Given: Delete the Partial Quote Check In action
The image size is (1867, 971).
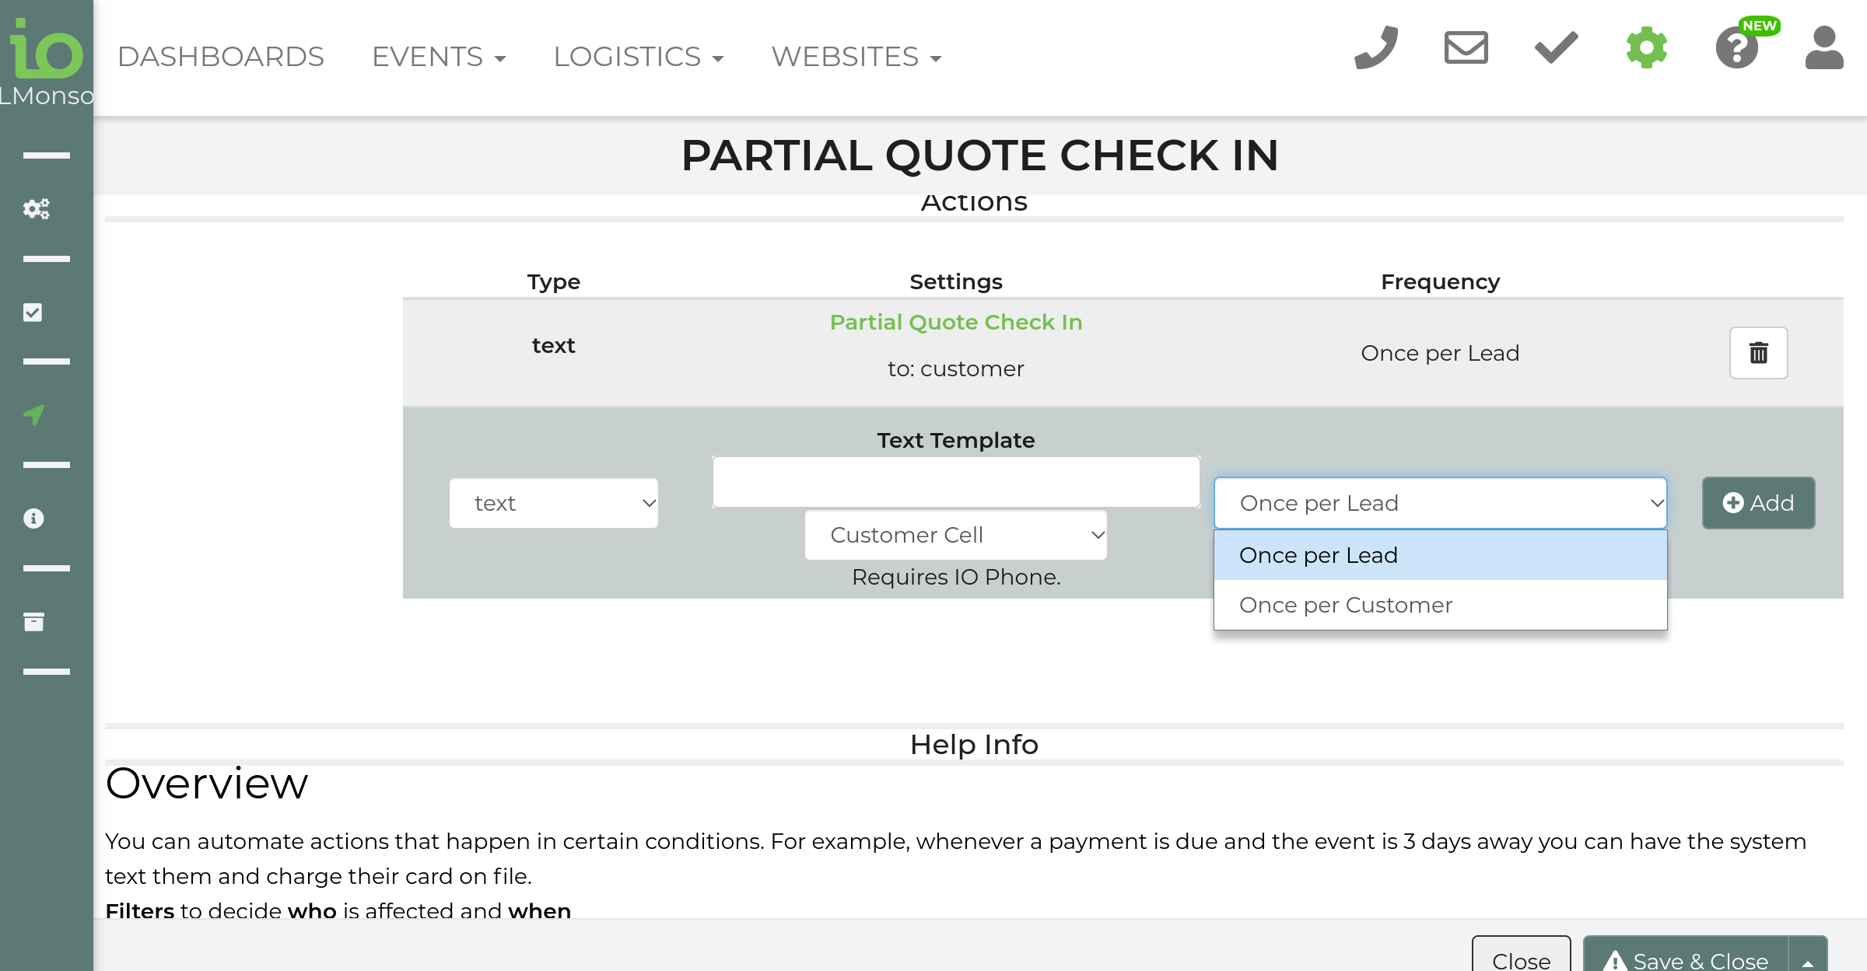Looking at the screenshot, I should [1758, 353].
